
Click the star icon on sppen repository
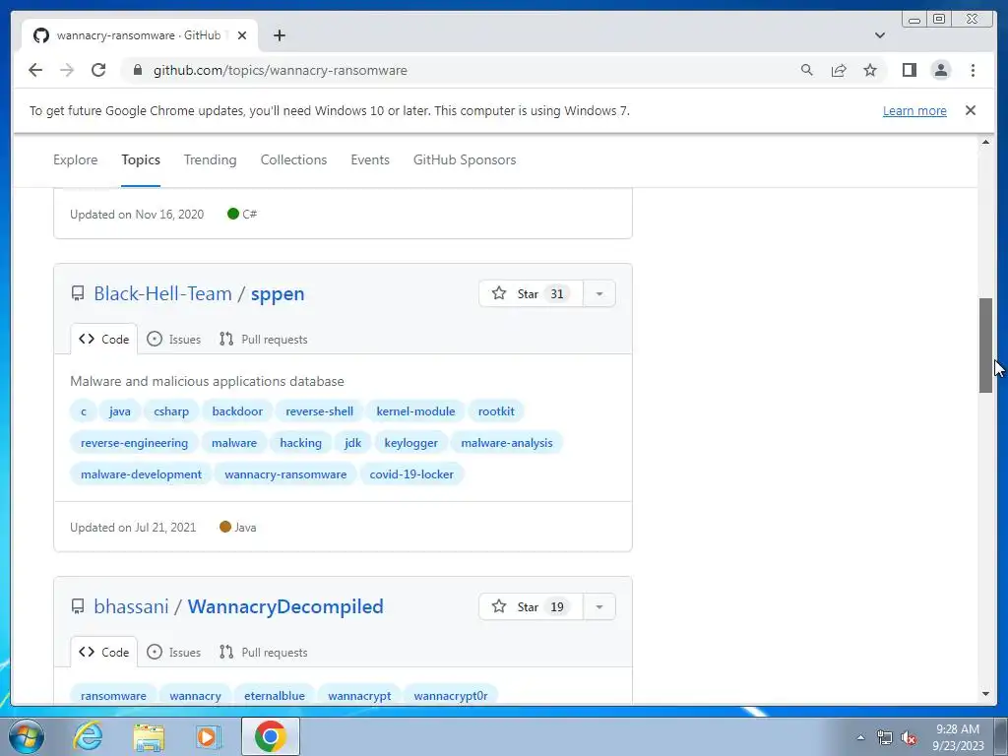[499, 293]
